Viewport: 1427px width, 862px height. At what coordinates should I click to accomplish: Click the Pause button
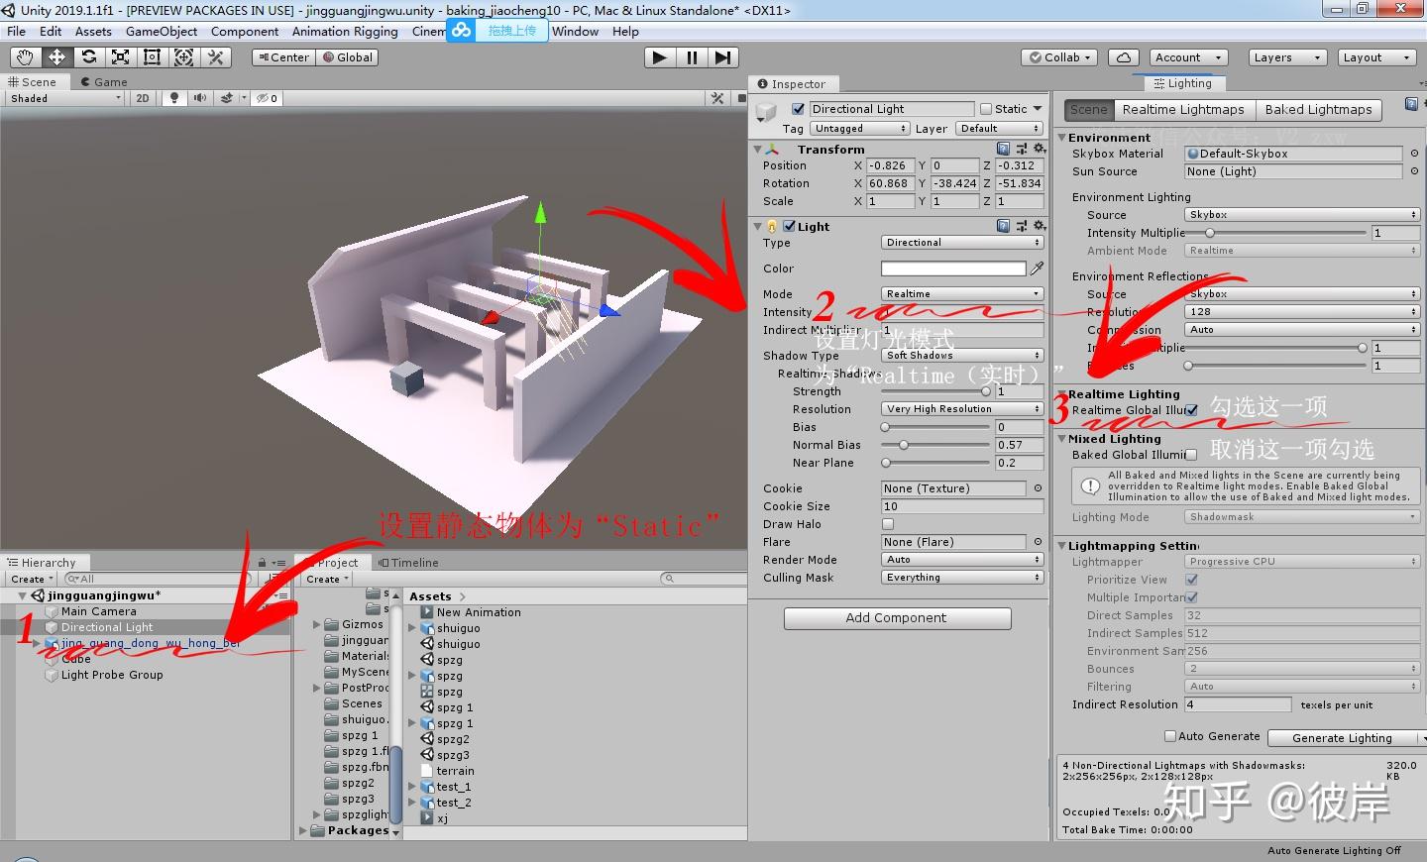pyautogui.click(x=691, y=57)
